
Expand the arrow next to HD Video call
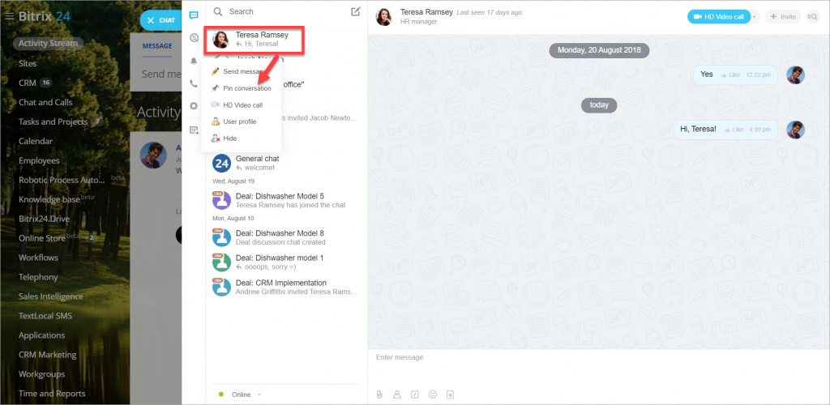coord(755,17)
